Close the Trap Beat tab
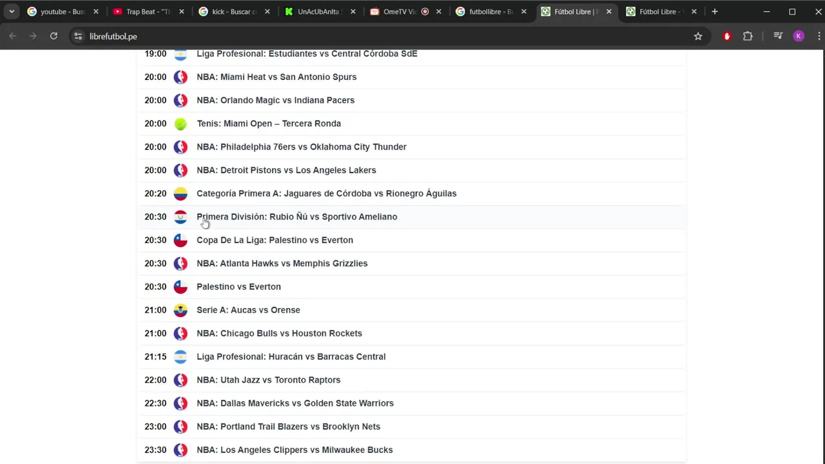The height and width of the screenshot is (464, 825). click(x=182, y=12)
